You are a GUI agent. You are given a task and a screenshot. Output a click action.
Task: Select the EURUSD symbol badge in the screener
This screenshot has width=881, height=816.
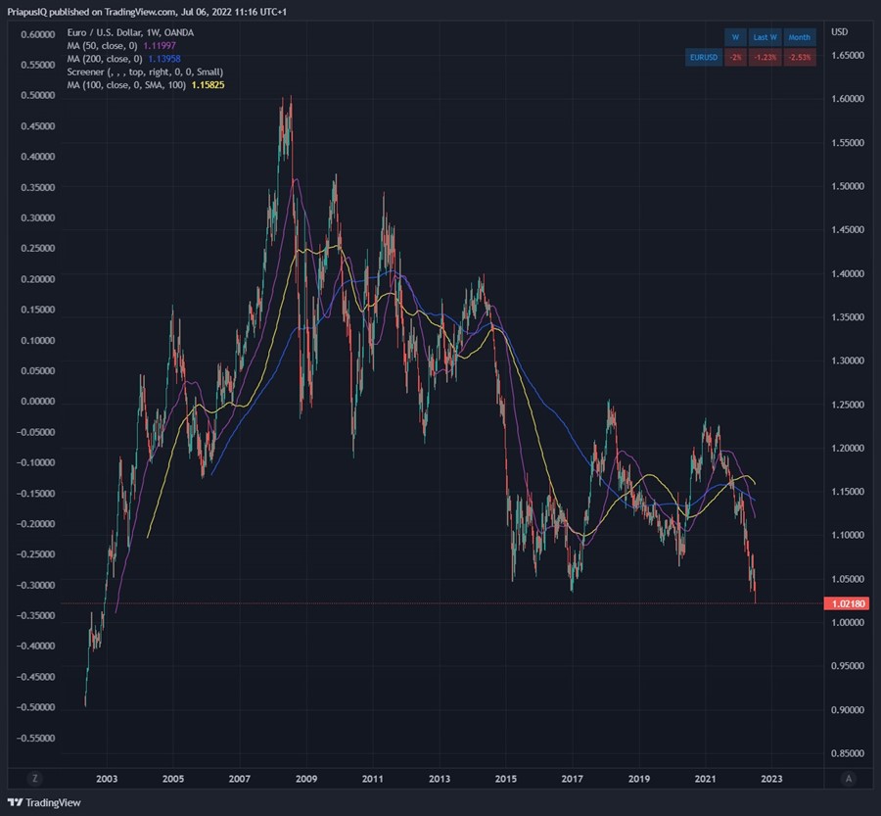pyautogui.click(x=703, y=57)
